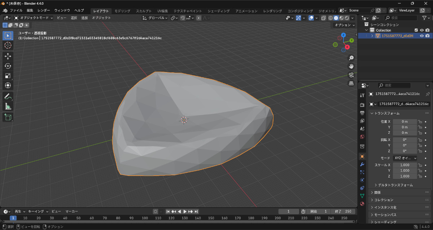433x230 pixels.
Task: Switch to Sculpt (スカルプト) workspace tab
Action: [x=144, y=11]
